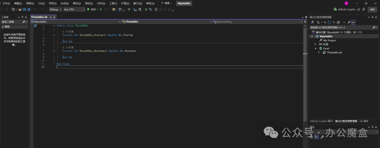380x148 pixels.
Task: Collapse the Excel folder node
Action: tap(315, 48)
